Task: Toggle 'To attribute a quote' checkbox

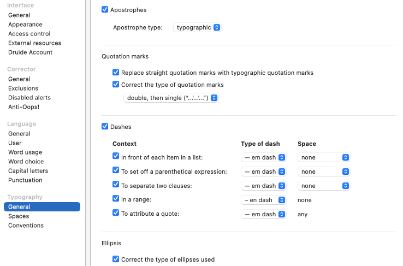Action: [116, 214]
